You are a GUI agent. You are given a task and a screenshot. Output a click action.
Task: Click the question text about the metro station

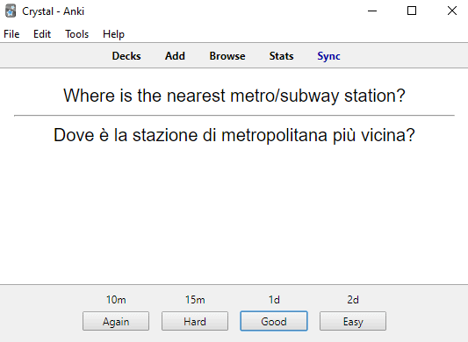[234, 96]
